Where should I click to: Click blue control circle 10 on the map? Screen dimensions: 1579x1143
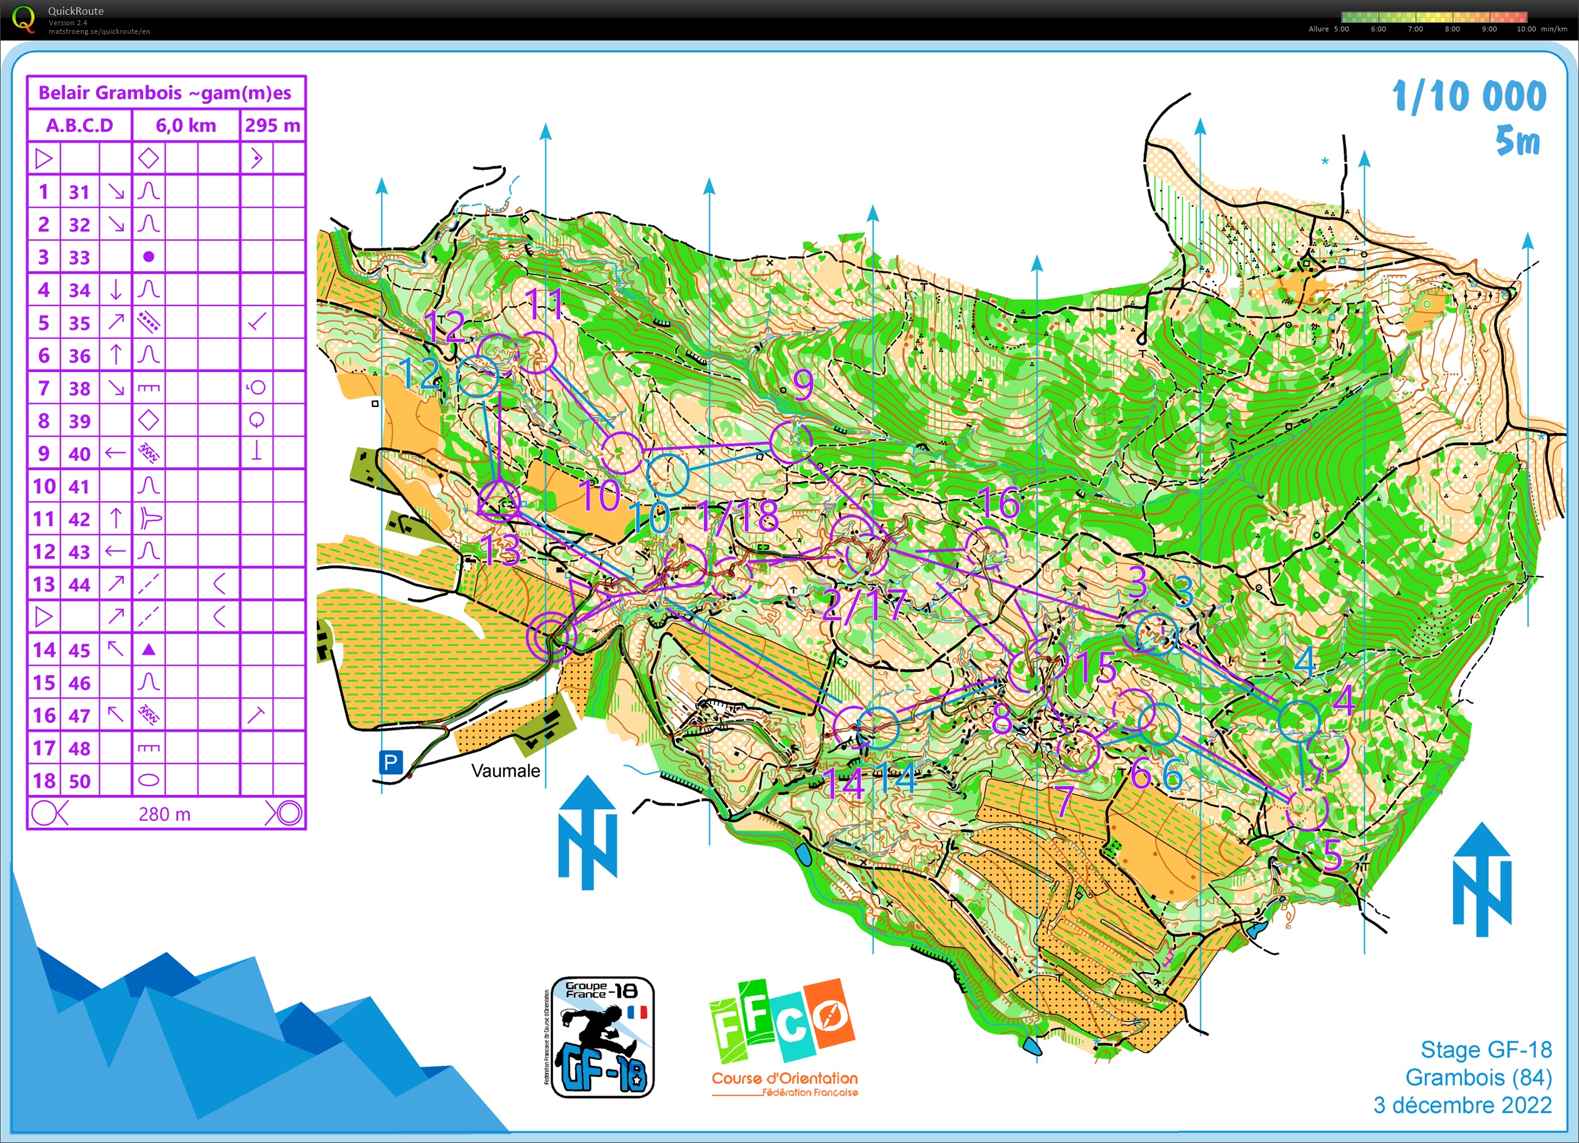pos(667,475)
